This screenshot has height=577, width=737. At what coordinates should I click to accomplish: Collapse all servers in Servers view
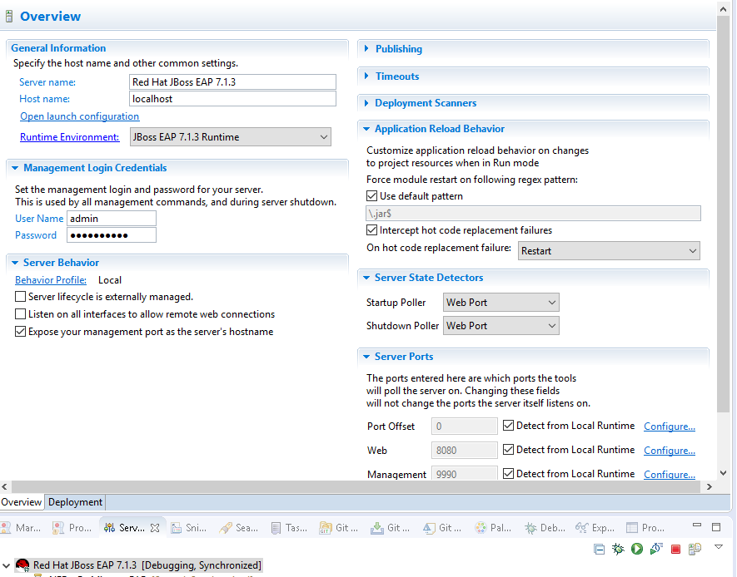point(599,549)
